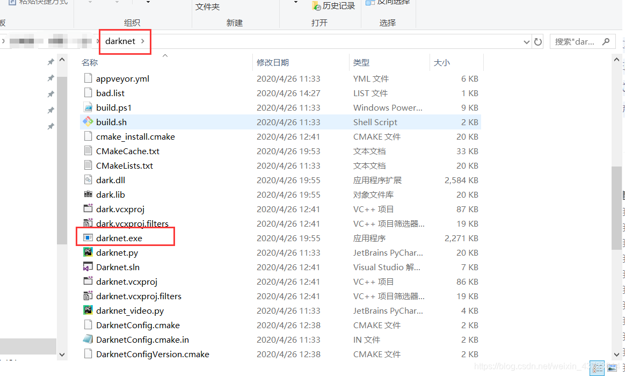Switch to details view layout icon
The image size is (625, 376).
pyautogui.click(x=597, y=368)
